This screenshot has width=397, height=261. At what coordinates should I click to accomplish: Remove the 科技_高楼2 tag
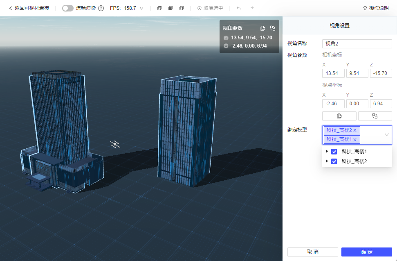coord(355,130)
